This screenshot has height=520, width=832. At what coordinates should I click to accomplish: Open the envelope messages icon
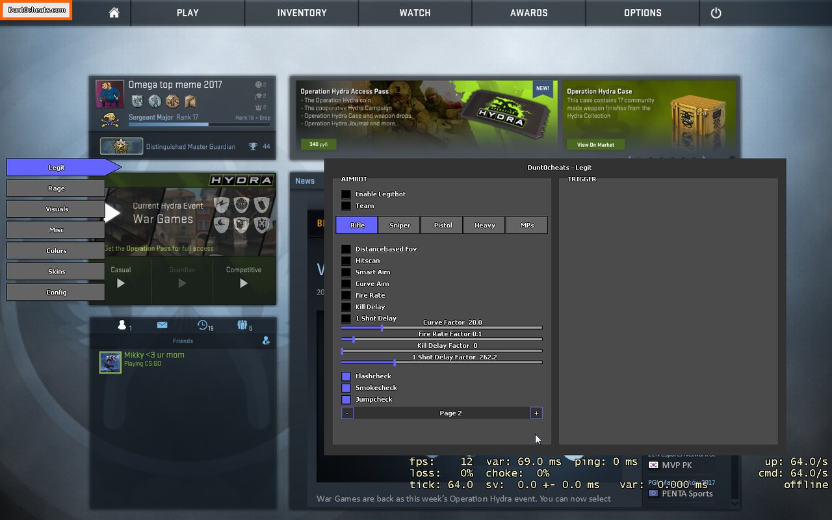pos(162,325)
